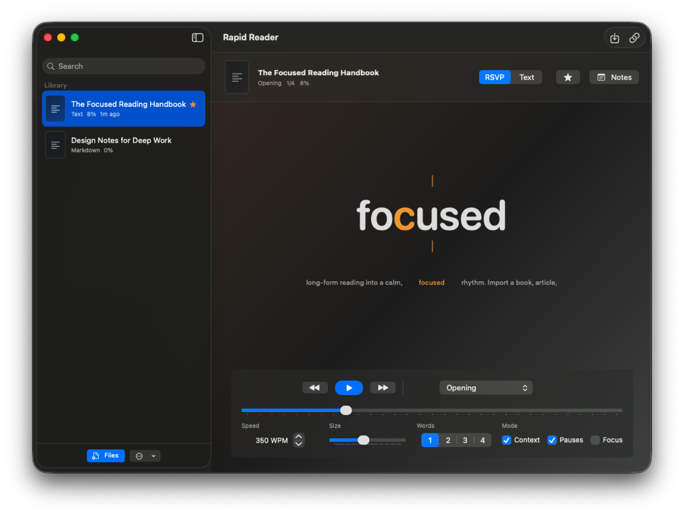This screenshot has height=516, width=684.
Task: Click the document icon in the header
Action: pyautogui.click(x=237, y=77)
